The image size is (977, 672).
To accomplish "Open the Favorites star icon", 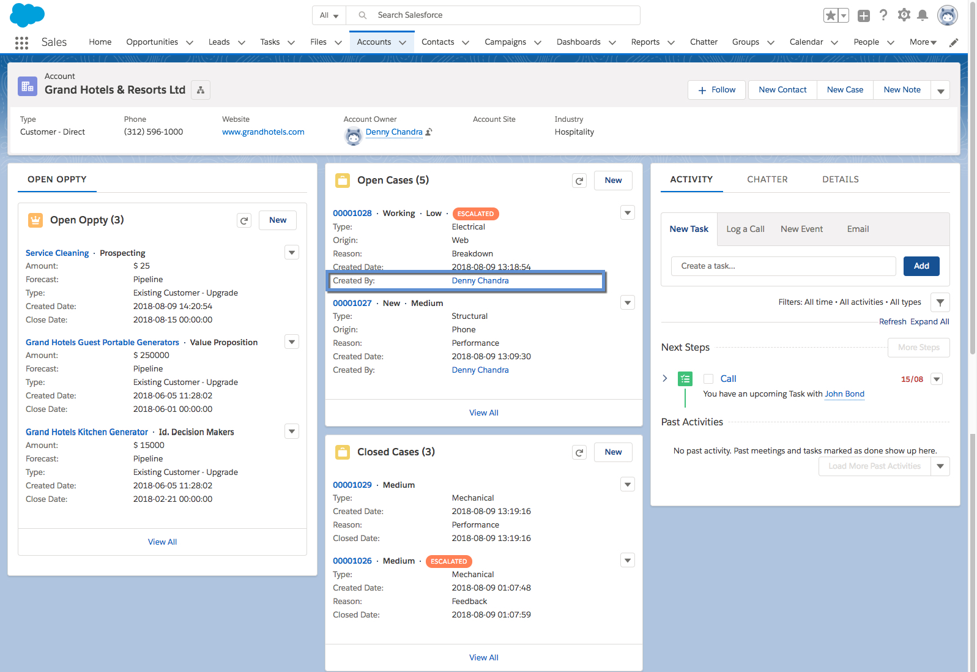I will click(831, 16).
